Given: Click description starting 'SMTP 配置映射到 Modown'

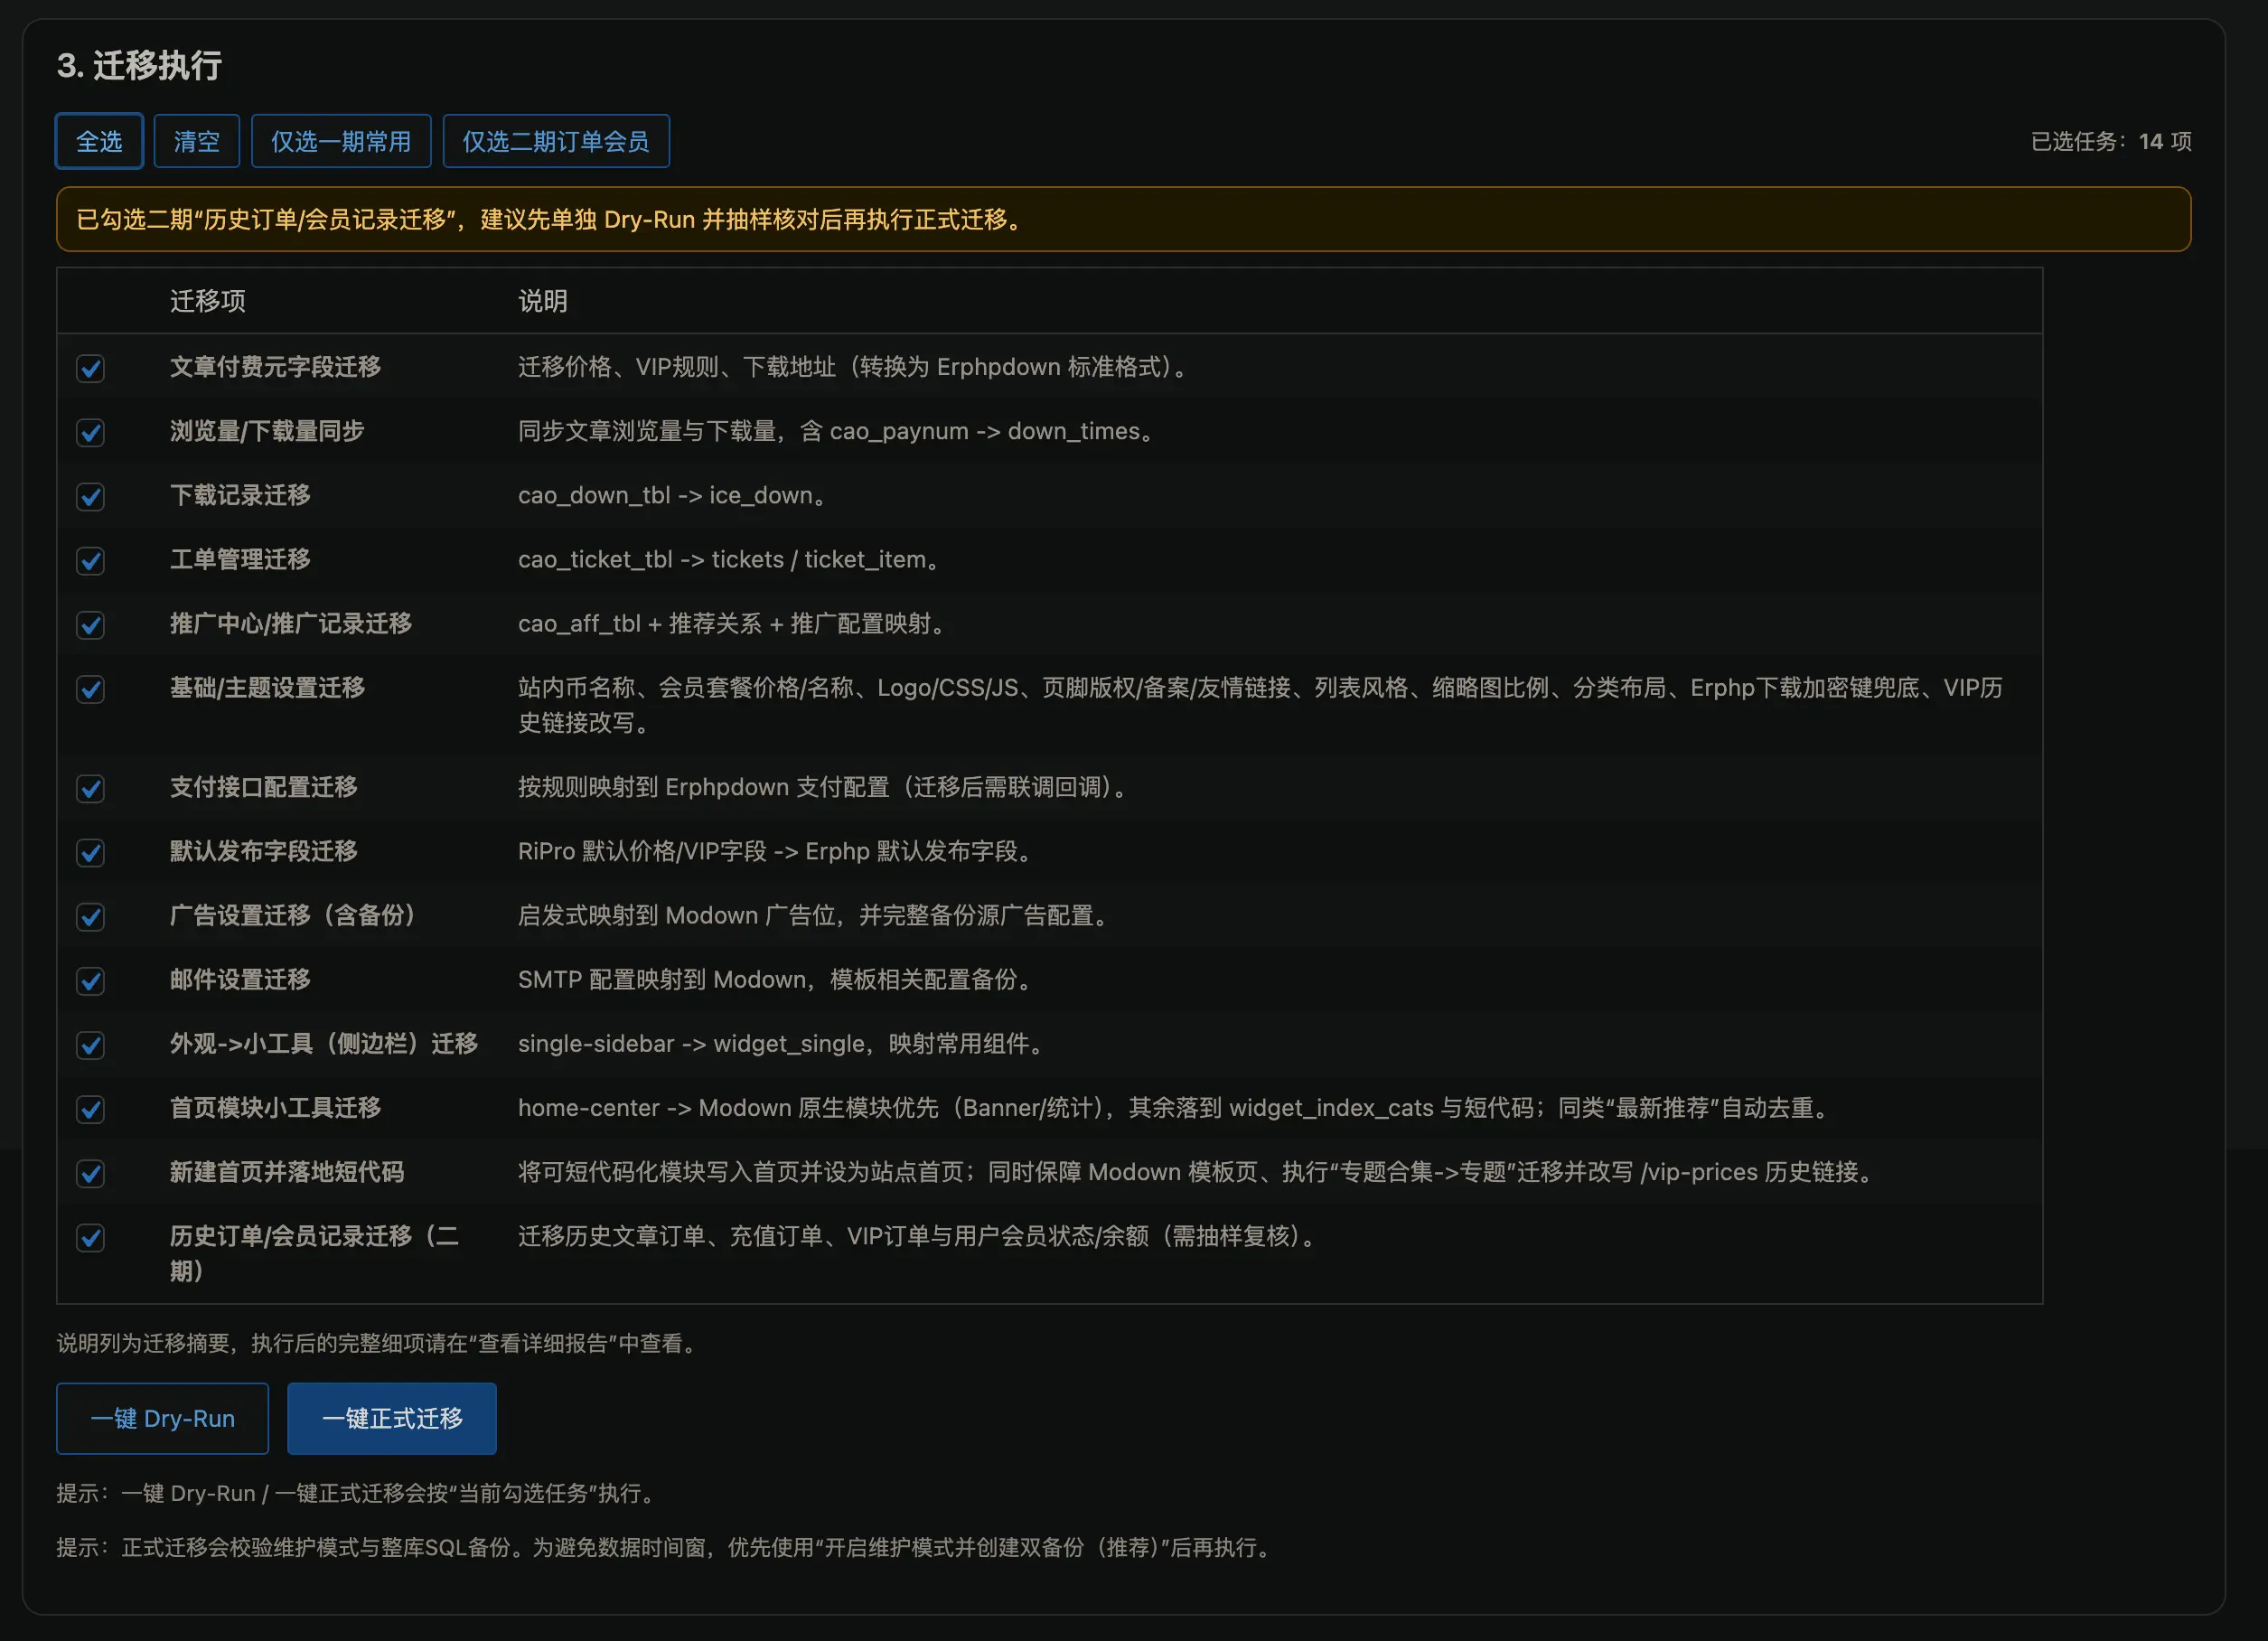Looking at the screenshot, I should pos(775,979).
